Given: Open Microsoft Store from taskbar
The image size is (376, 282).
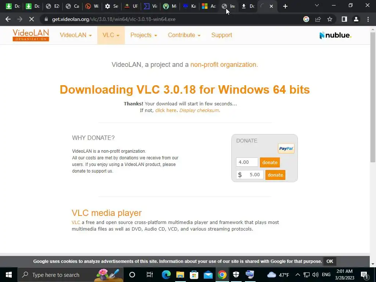Looking at the screenshot, I should click(x=194, y=275).
